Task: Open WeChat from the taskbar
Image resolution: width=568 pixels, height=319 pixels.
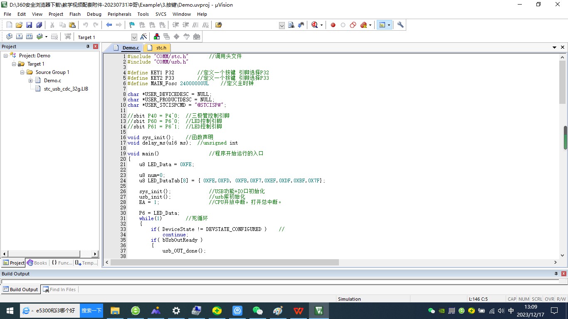Action: coord(258,311)
